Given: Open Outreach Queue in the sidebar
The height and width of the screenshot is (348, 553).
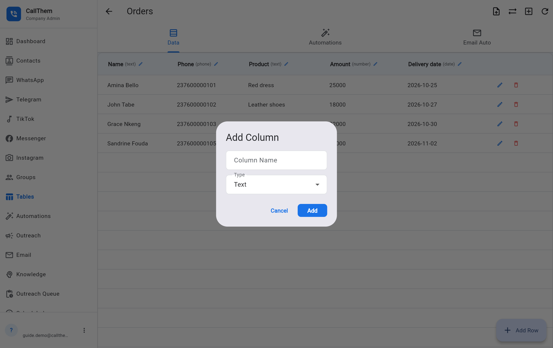Looking at the screenshot, I should [x=49, y=294].
